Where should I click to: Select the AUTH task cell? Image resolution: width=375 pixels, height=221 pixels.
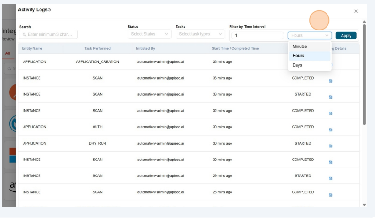click(97, 127)
